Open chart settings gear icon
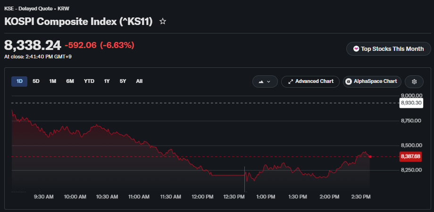The image size is (434, 212). click(x=414, y=82)
